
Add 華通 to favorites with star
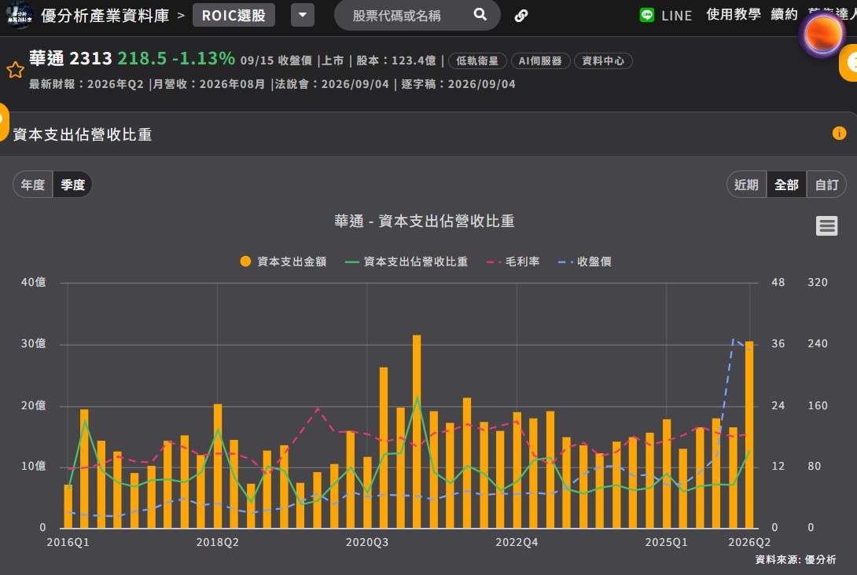coord(15,70)
